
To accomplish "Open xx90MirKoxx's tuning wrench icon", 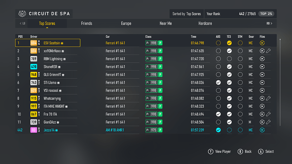I will pyautogui.click(x=268, y=51).
